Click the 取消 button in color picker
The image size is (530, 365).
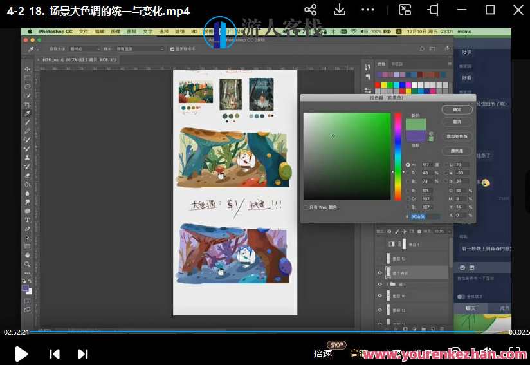[457, 122]
